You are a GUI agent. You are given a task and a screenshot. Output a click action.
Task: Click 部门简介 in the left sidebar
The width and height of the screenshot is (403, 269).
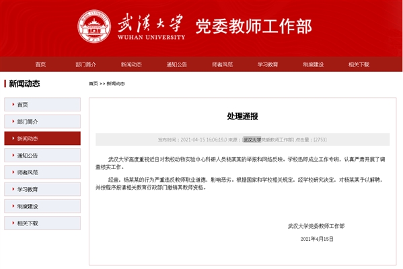42,121
